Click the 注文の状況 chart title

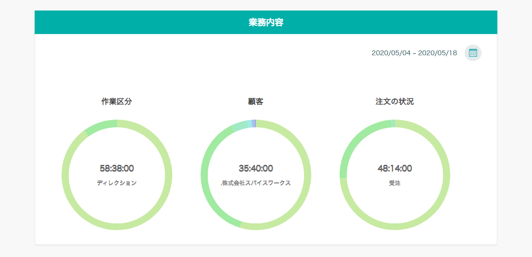(394, 101)
